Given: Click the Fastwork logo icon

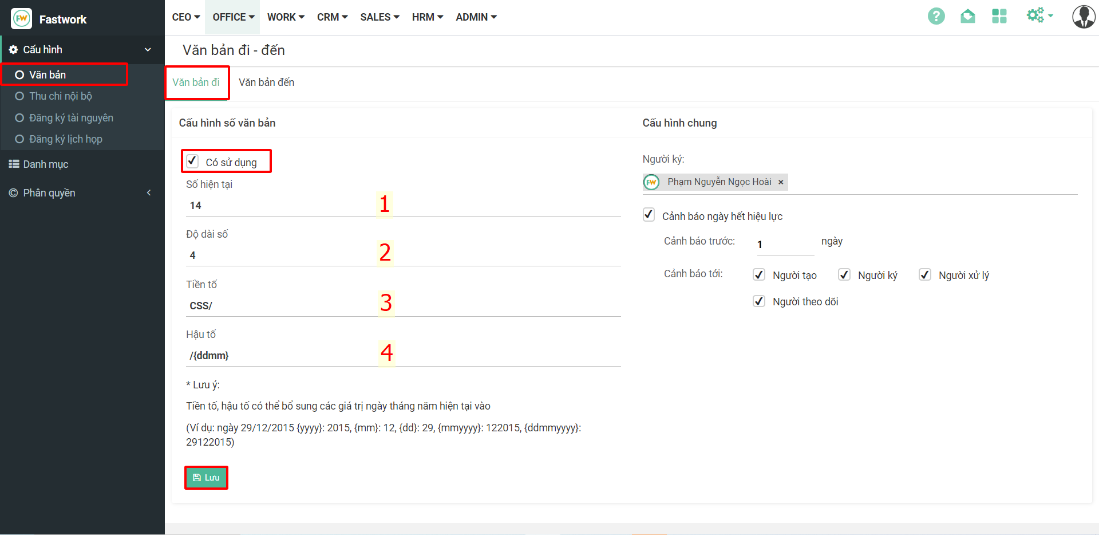Looking at the screenshot, I should click(x=22, y=19).
